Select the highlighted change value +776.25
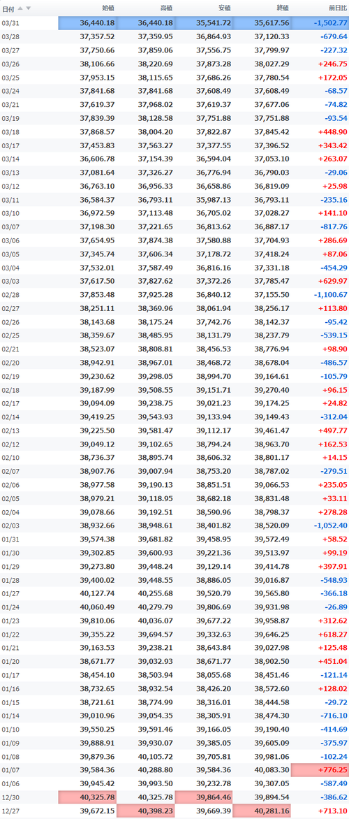The width and height of the screenshot is (349, 819). 320,770
